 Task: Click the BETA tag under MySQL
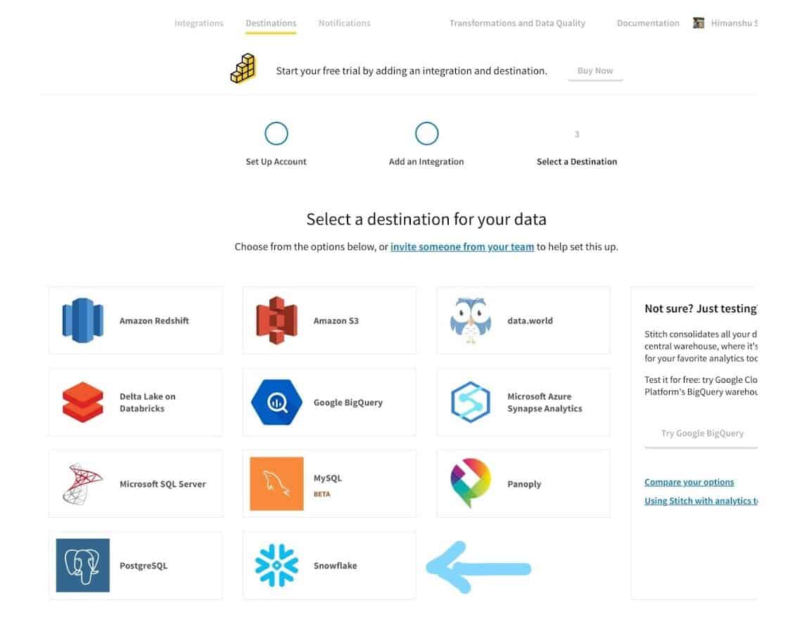pos(322,494)
